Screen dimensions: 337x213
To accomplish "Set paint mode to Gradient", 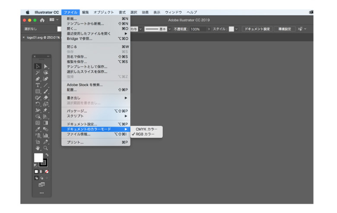I will point(41,172).
